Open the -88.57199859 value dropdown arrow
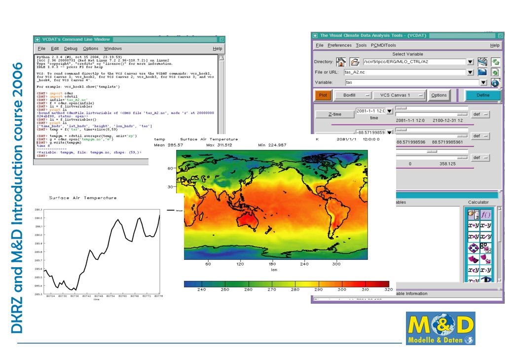 389,133
